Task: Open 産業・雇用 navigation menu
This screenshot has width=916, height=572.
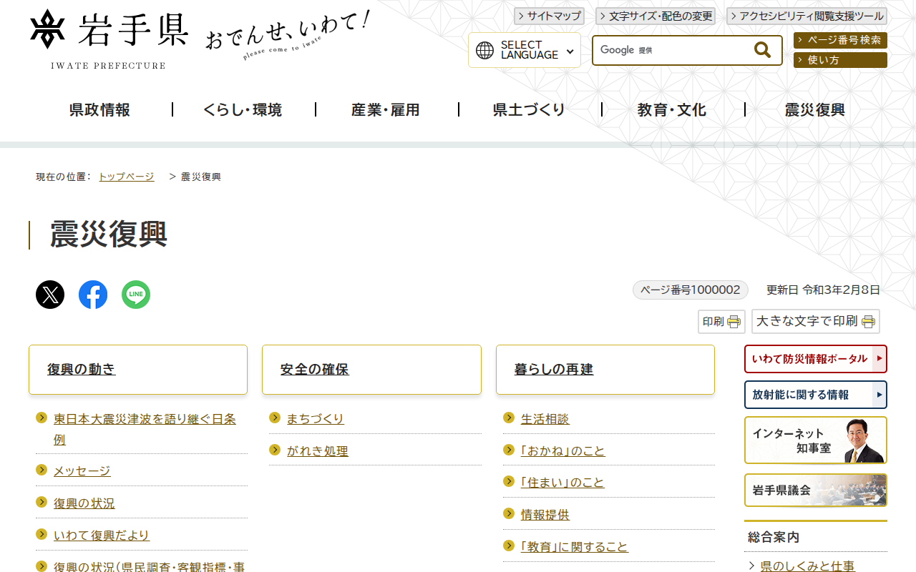Action: point(386,110)
